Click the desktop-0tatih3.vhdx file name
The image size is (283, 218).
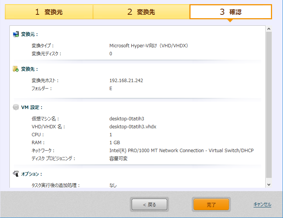coord(133,127)
